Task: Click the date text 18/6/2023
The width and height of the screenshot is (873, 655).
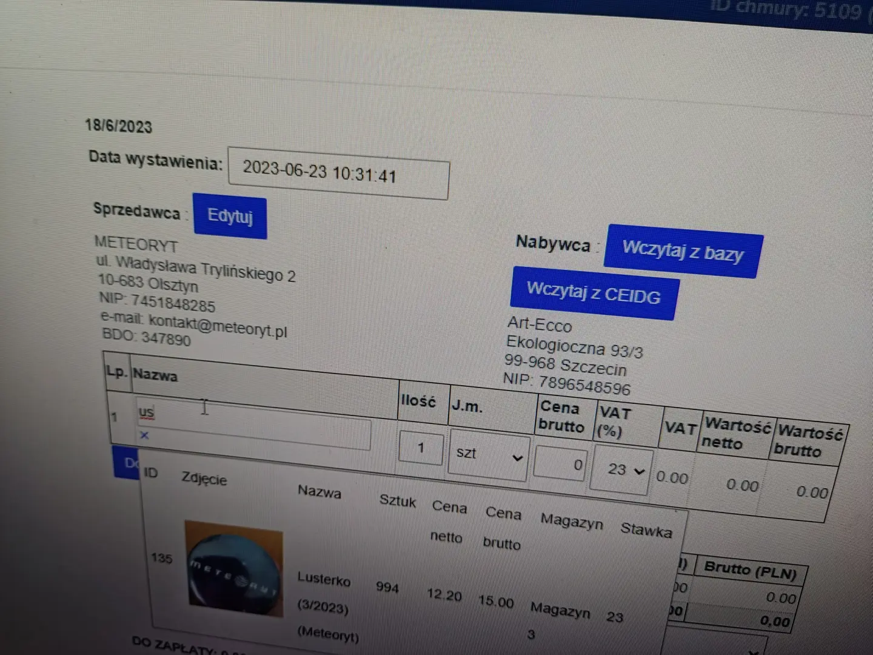Action: [119, 126]
